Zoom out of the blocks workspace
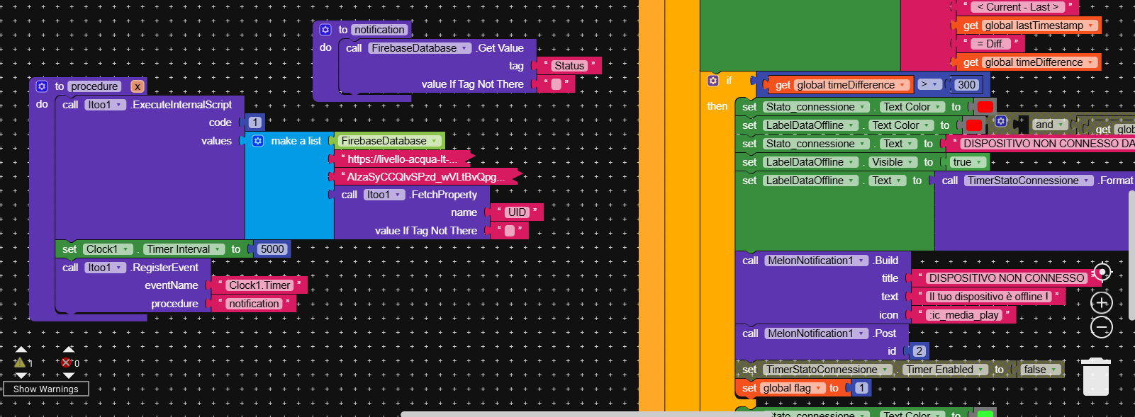Image resolution: width=1135 pixels, height=417 pixels. [x=1101, y=327]
